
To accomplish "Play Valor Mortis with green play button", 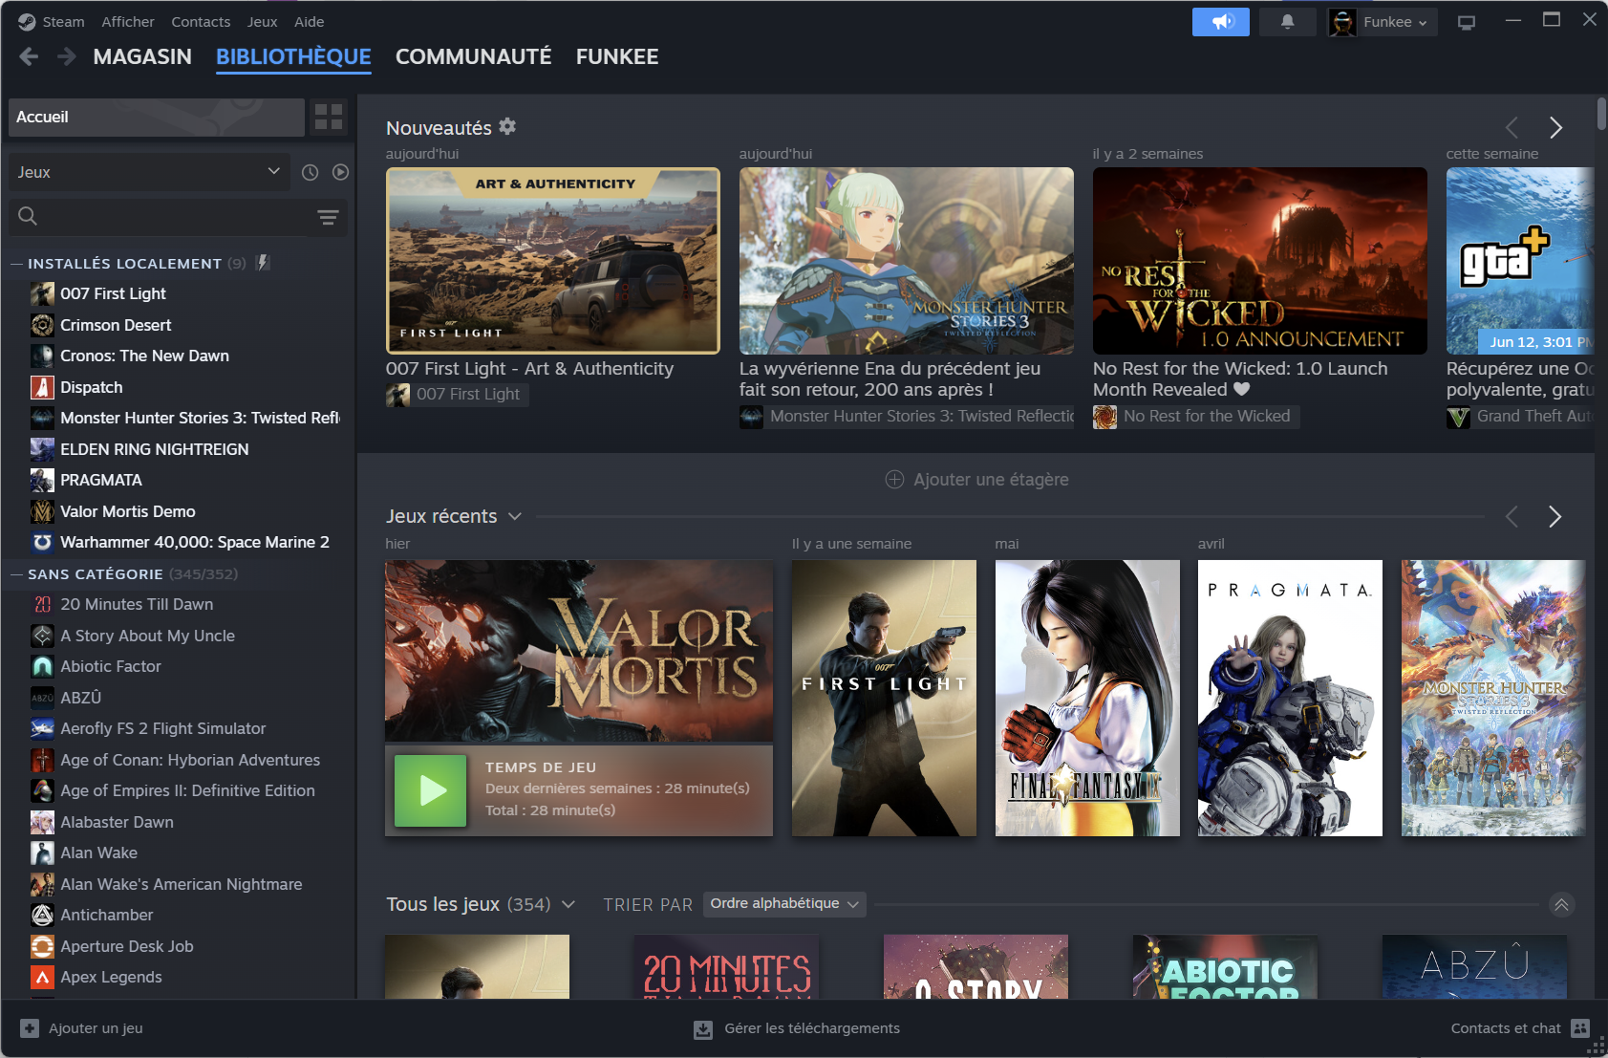I will (431, 790).
